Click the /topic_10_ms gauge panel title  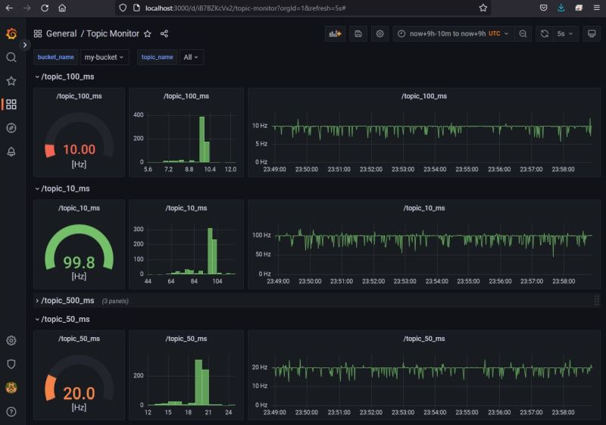80,208
